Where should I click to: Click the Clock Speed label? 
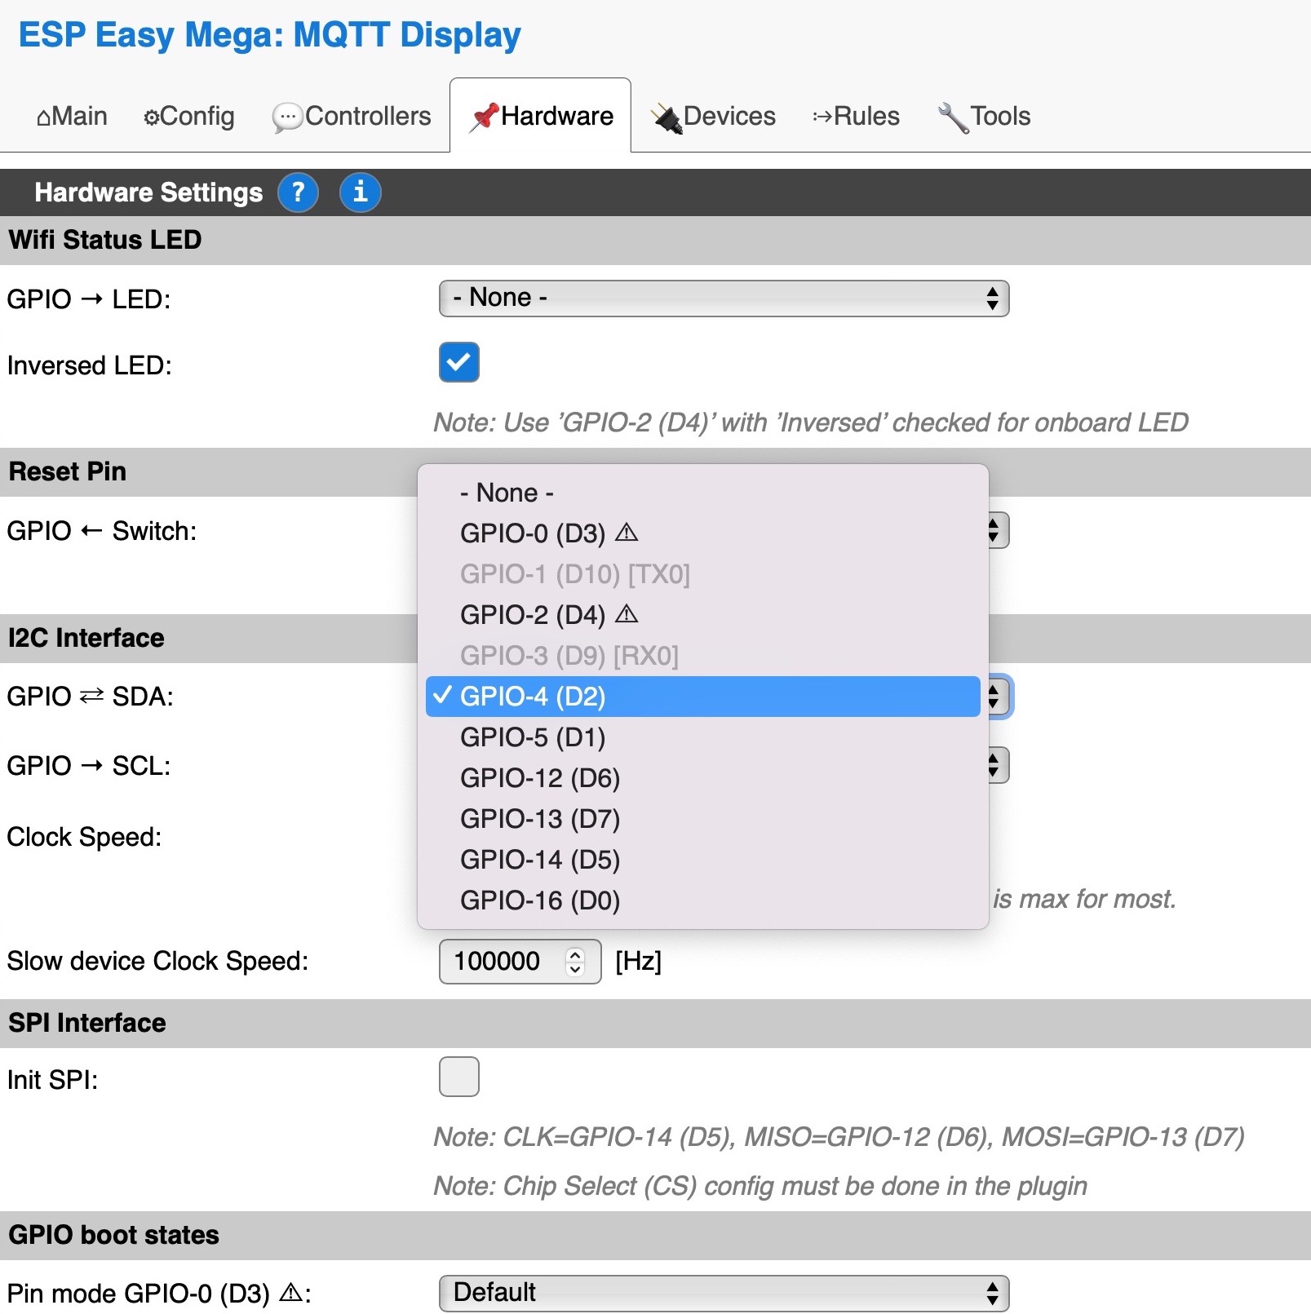tap(84, 837)
